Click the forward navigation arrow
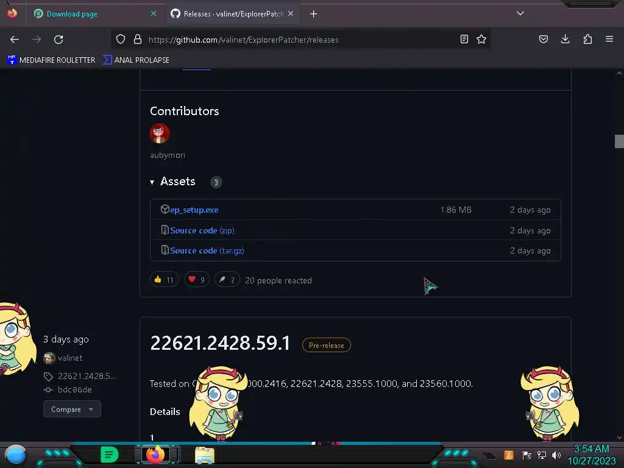Screen dimensions: 624x468 (37, 40)
